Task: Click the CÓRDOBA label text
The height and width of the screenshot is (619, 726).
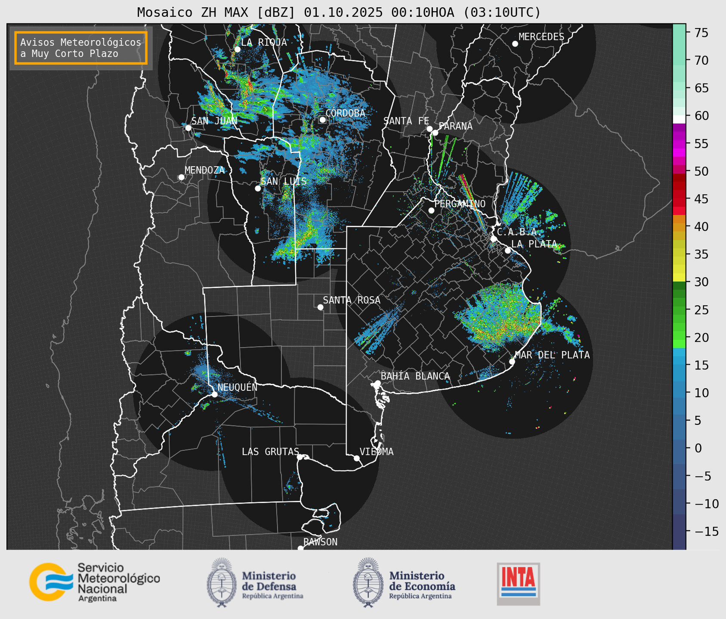Action: (345, 113)
